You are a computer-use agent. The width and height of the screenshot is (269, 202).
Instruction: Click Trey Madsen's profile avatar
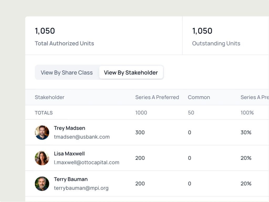[x=42, y=132]
